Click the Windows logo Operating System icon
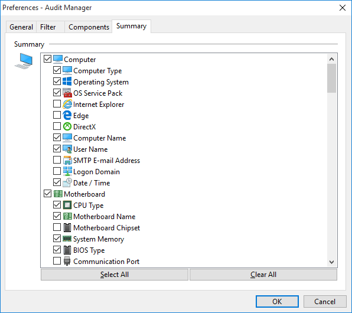352x313 pixels. 67,81
